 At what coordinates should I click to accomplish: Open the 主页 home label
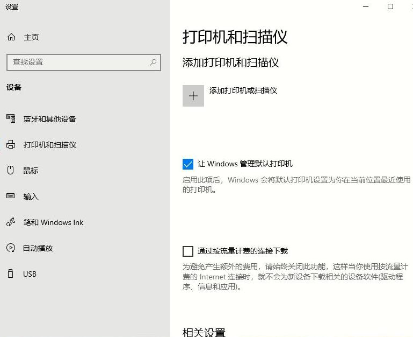pyautogui.click(x=31, y=37)
